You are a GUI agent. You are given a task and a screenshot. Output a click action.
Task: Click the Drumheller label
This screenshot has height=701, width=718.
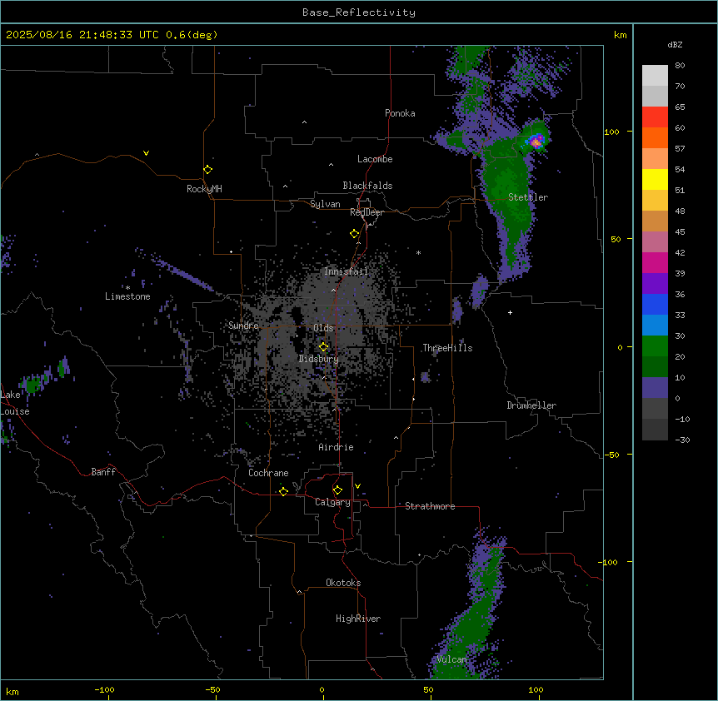click(x=531, y=405)
